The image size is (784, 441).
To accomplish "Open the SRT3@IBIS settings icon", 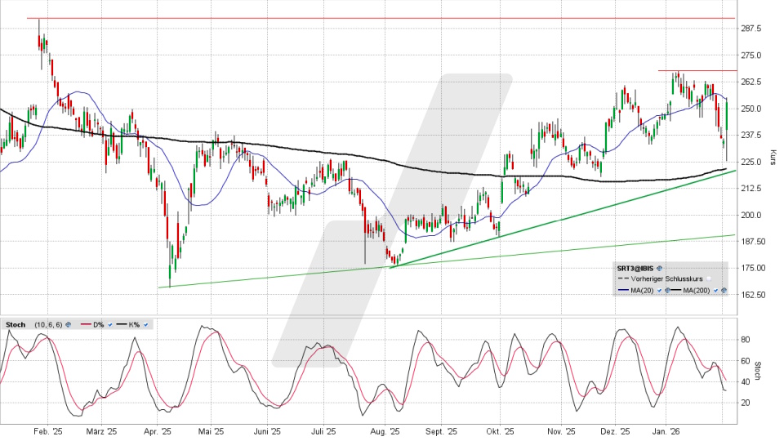I will pos(659,269).
